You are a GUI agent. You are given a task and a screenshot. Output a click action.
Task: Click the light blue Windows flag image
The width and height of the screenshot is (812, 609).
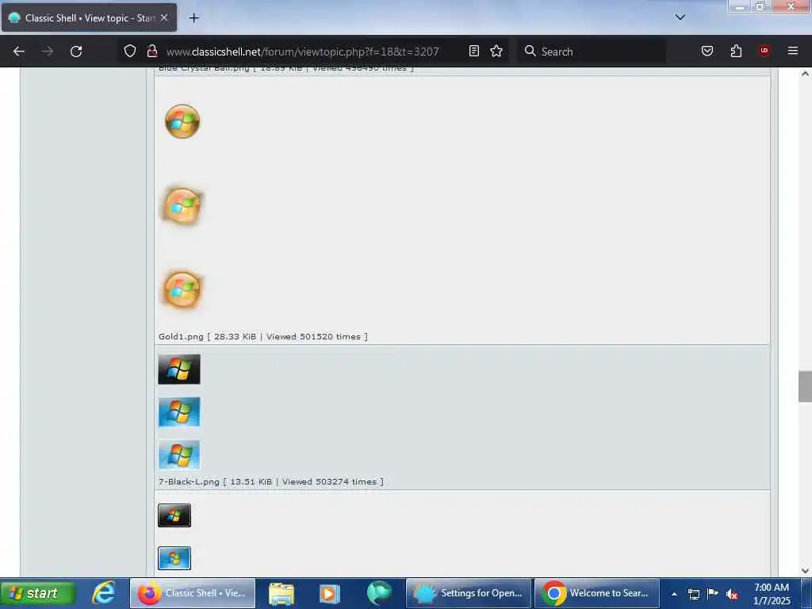[x=179, y=454]
